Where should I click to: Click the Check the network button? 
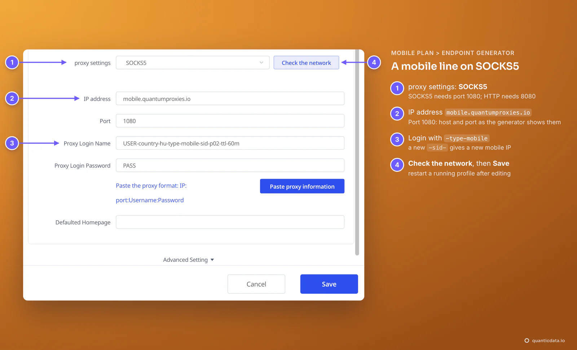click(x=306, y=63)
